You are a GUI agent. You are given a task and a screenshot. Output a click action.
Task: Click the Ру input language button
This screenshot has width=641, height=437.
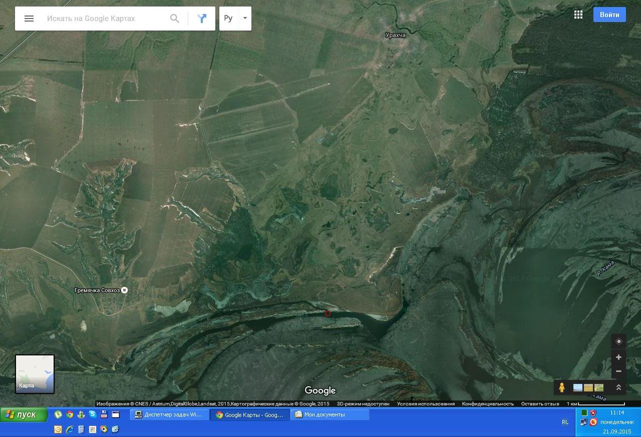pyautogui.click(x=228, y=19)
